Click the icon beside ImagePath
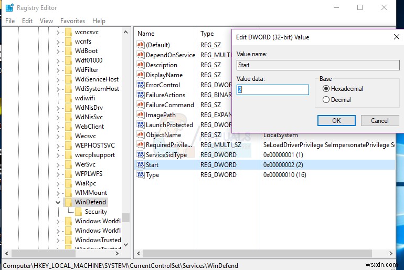The height and width of the screenshot is (270, 404). coord(141,115)
